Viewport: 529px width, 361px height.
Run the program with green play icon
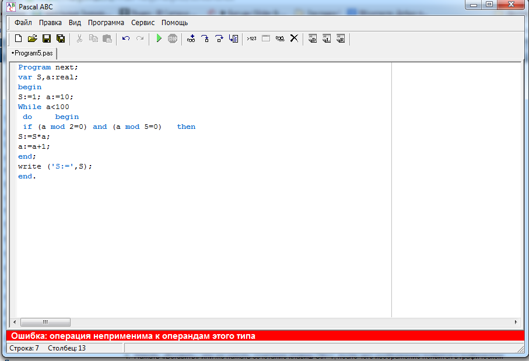point(159,38)
